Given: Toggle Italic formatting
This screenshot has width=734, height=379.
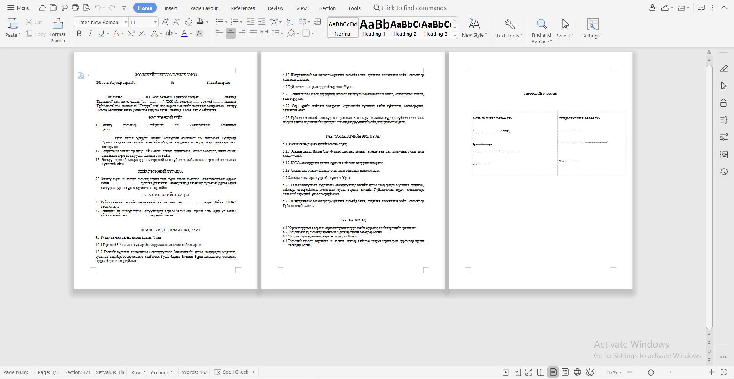Looking at the screenshot, I should coord(90,34).
